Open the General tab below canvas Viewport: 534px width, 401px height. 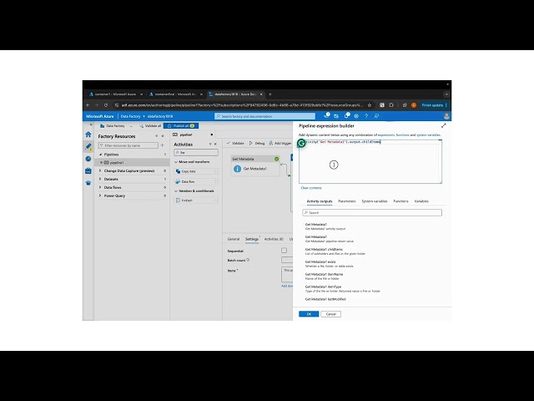coord(234,239)
